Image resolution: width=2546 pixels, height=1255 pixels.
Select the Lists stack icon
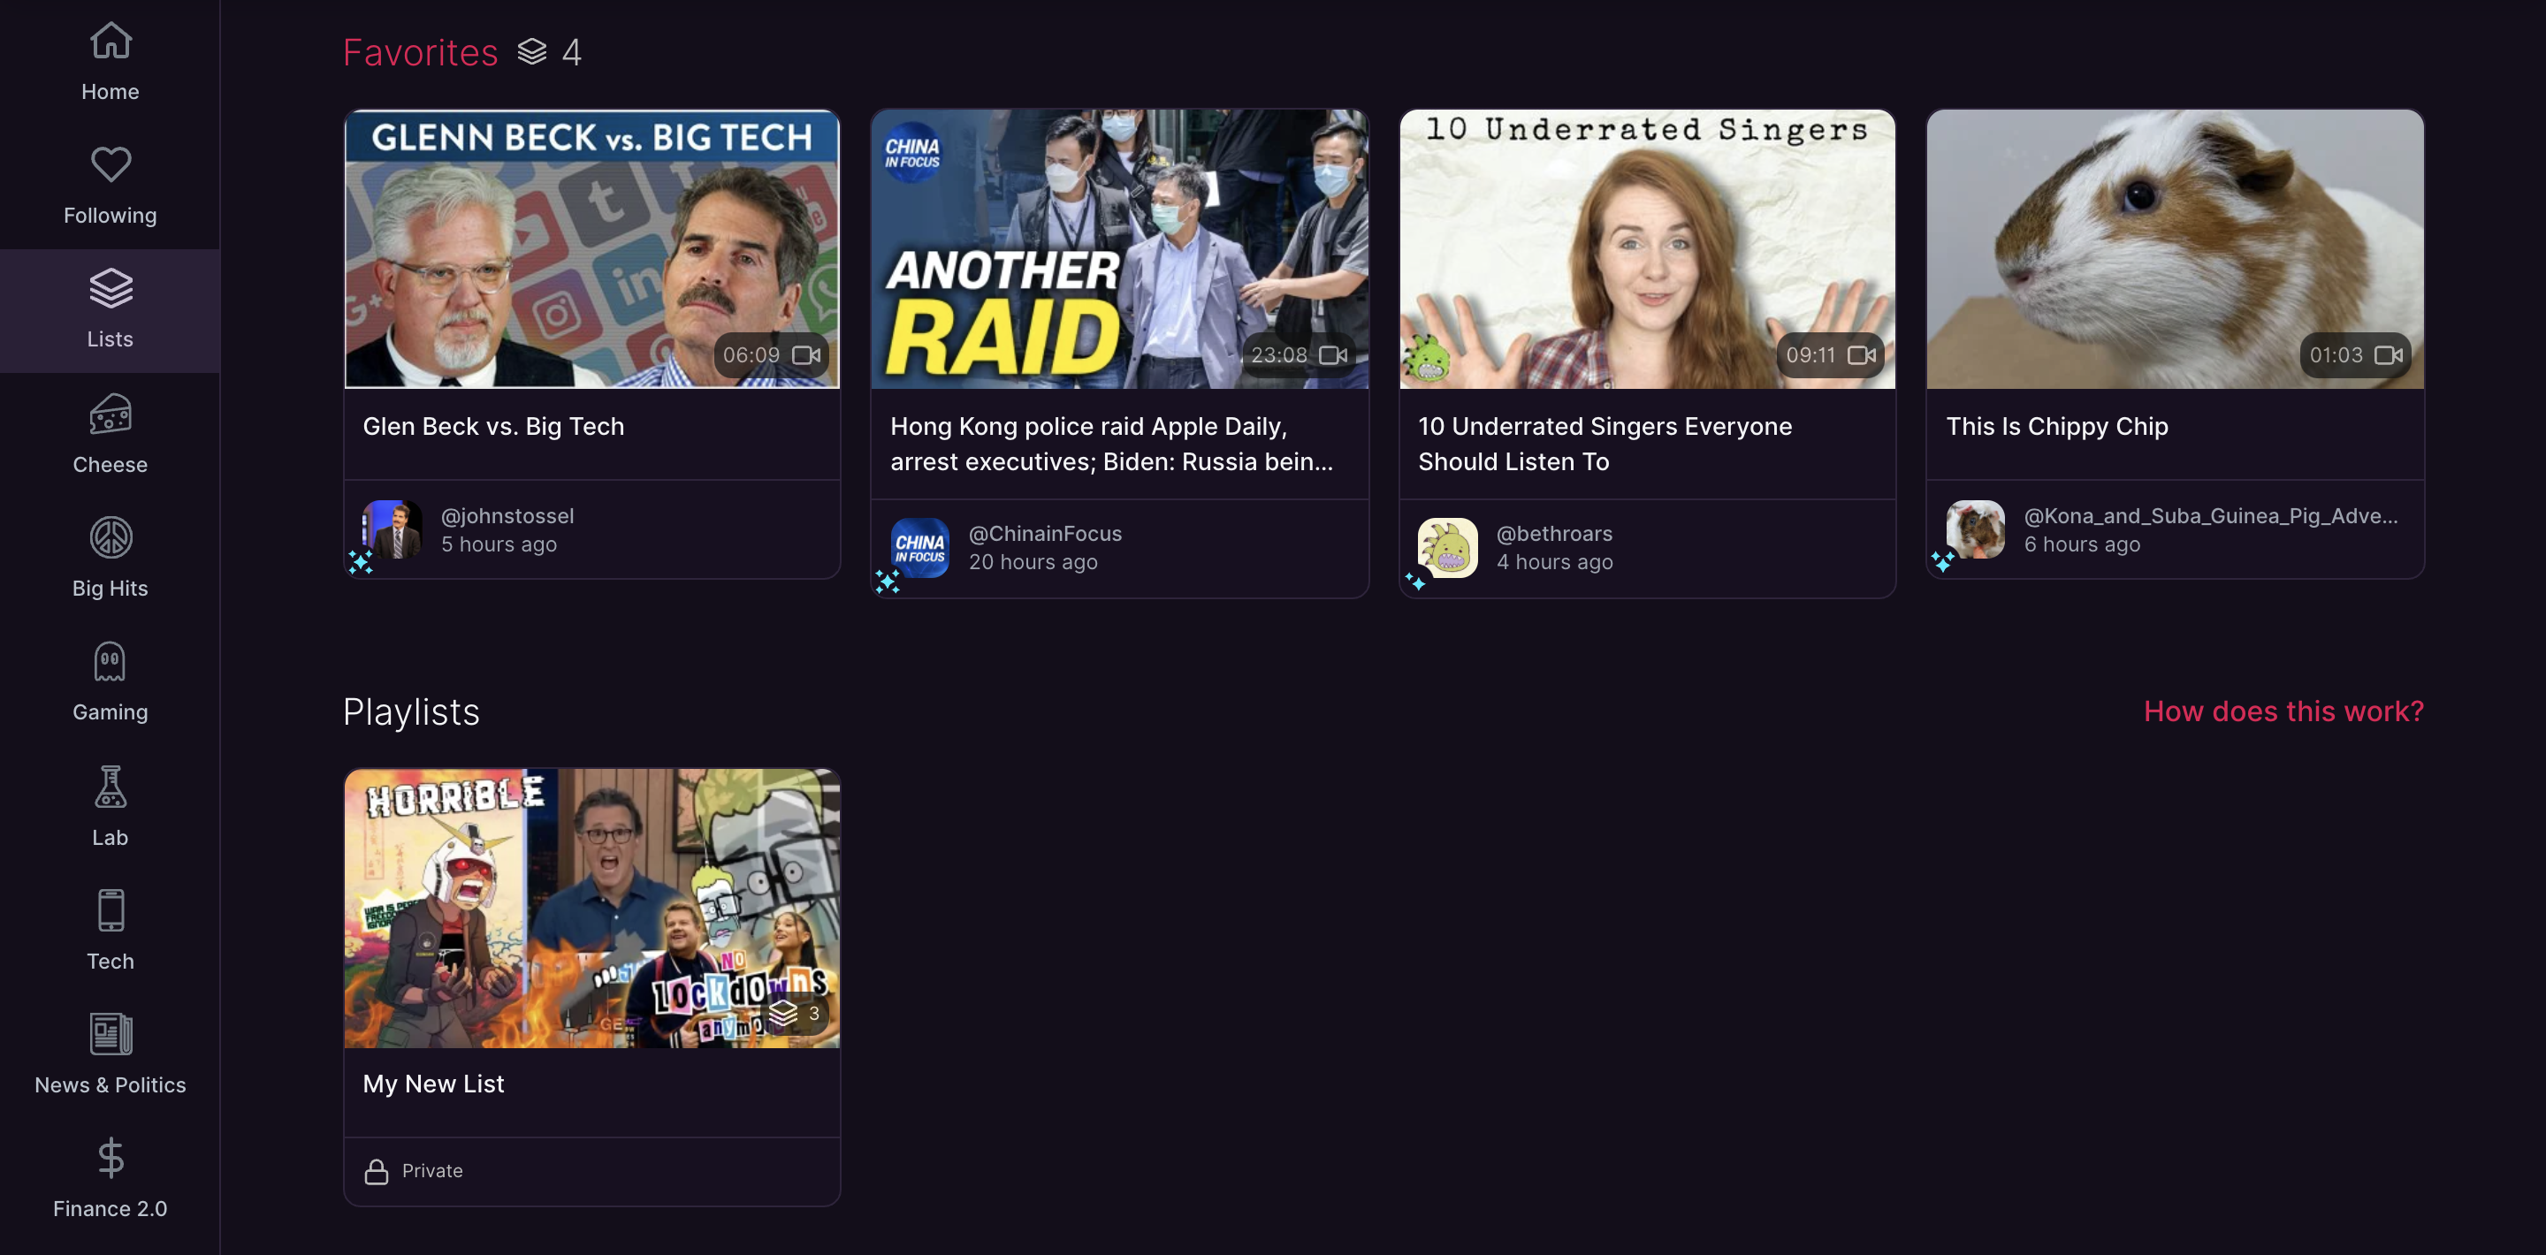click(x=110, y=287)
